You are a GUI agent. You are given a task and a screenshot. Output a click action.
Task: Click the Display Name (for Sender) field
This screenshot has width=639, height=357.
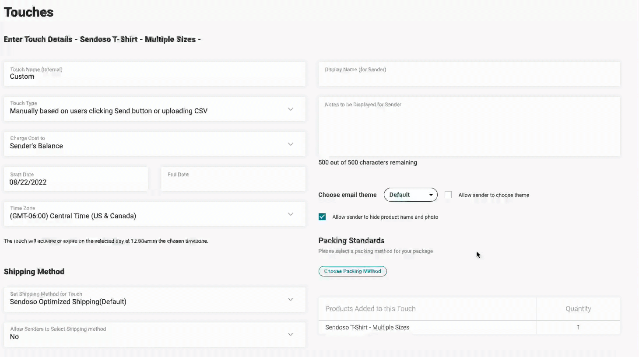click(x=469, y=73)
